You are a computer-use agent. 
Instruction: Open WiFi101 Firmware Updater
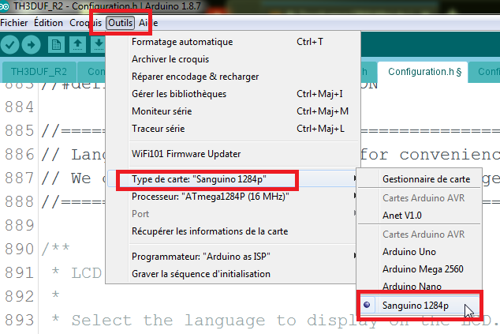(x=233, y=154)
